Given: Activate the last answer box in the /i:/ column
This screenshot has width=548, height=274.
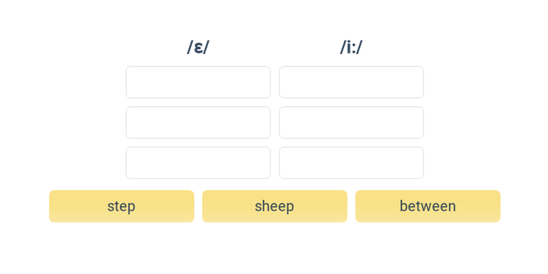Looking at the screenshot, I should click(351, 162).
